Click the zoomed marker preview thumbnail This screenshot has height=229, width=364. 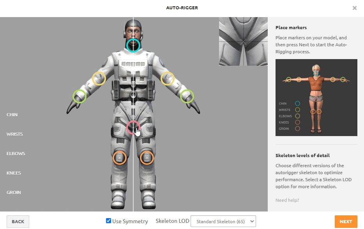tap(243, 41)
